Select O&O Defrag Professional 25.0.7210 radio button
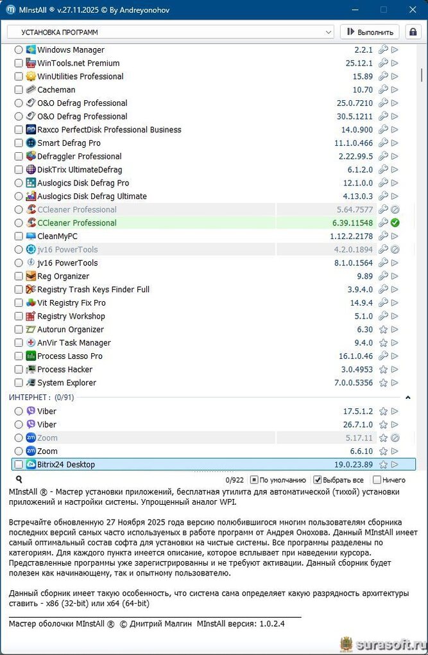 pos(19,103)
